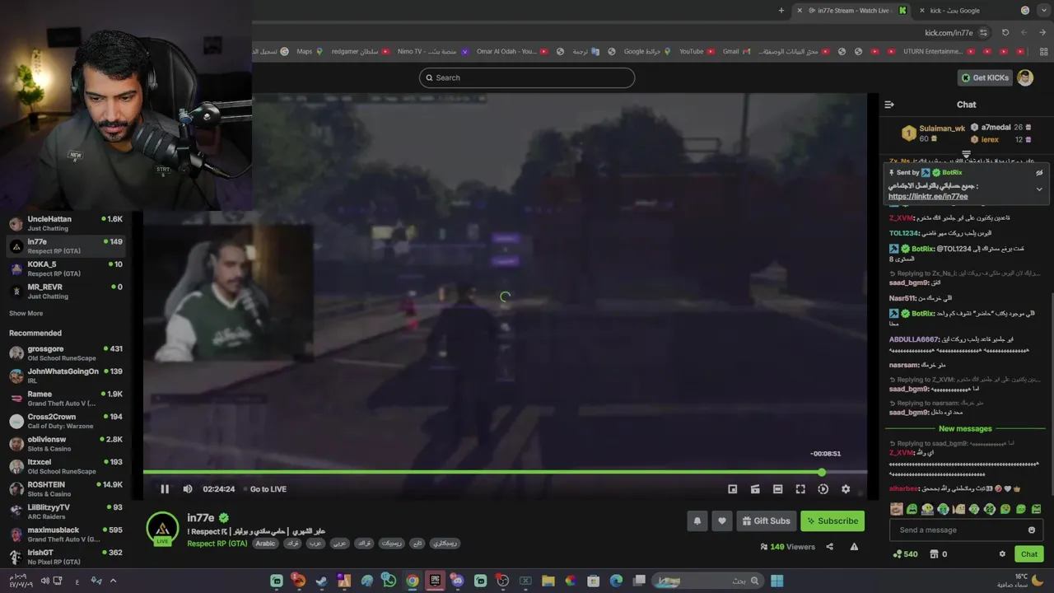Image resolution: width=1054 pixels, height=593 pixels.
Task: Open the recommended channel Ramee
Action: [x=66, y=399]
